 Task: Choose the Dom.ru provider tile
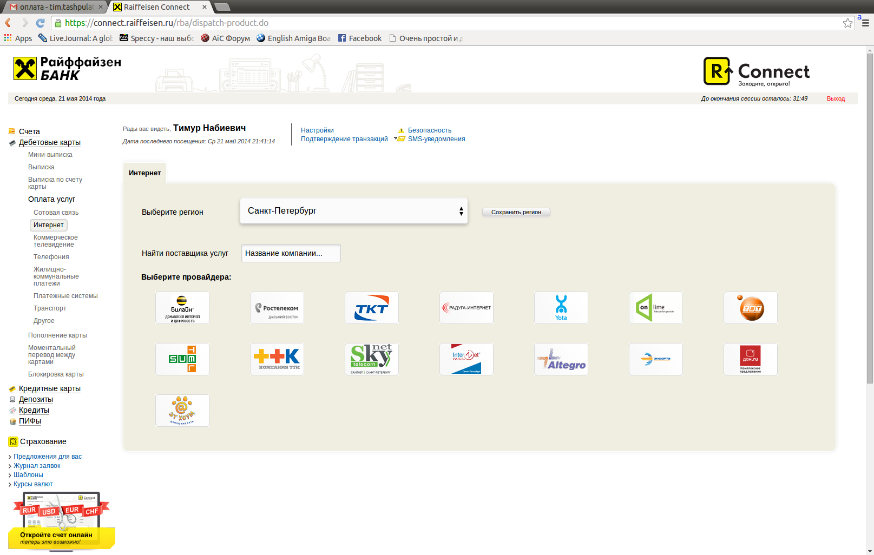pyautogui.click(x=751, y=359)
